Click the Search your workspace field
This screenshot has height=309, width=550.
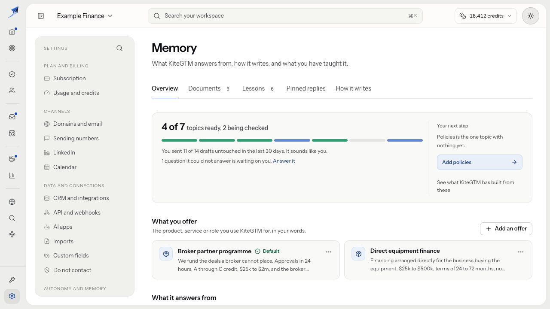[285, 16]
